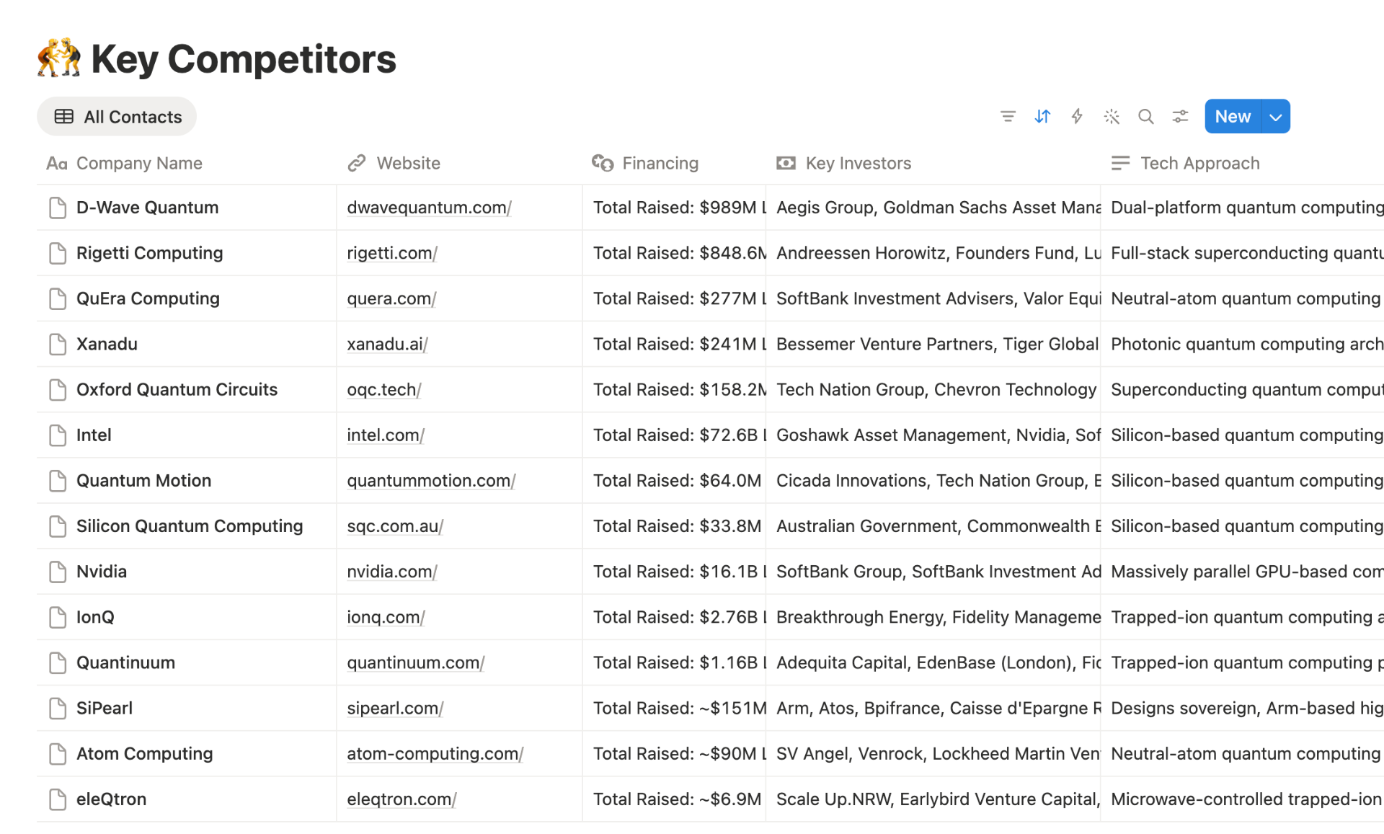Select the Key Competitors page title
Screen dimensions: 1384x834
tap(244, 58)
